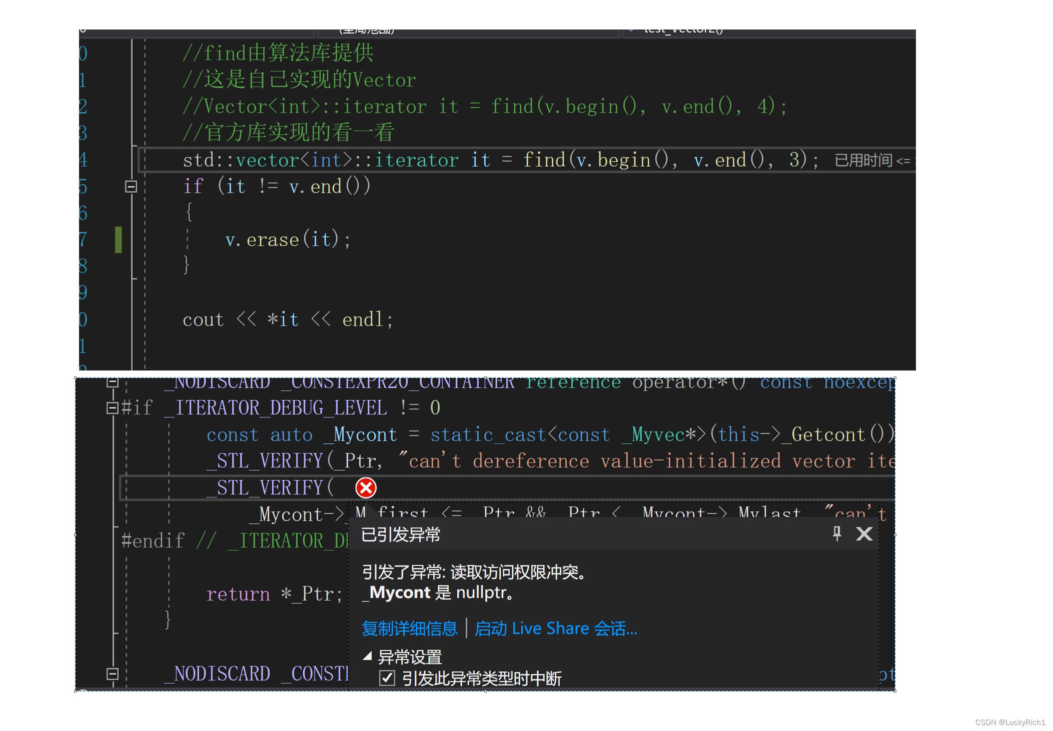Click the const auto _Mycont line
Viewport: 1053px width, 731px height.
550,434
